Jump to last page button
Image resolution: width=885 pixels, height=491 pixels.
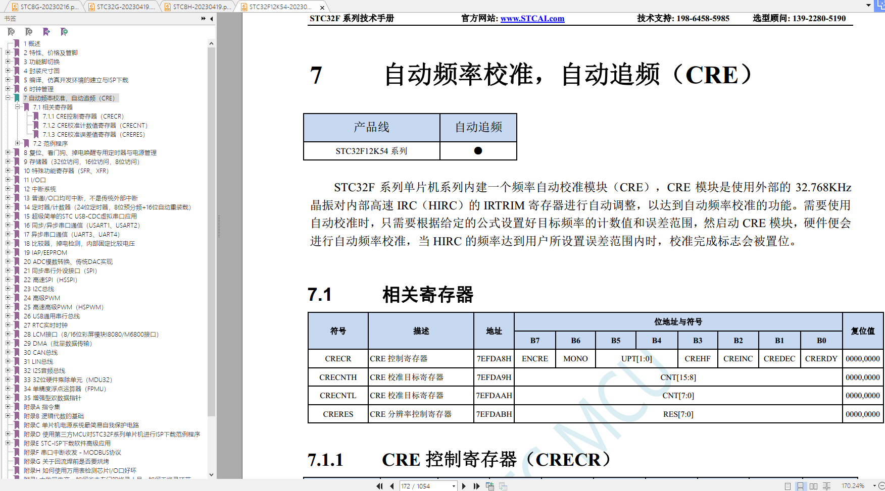pyautogui.click(x=476, y=486)
